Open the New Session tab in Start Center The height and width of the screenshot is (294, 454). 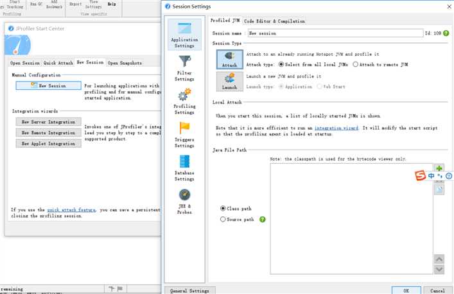[90, 62]
